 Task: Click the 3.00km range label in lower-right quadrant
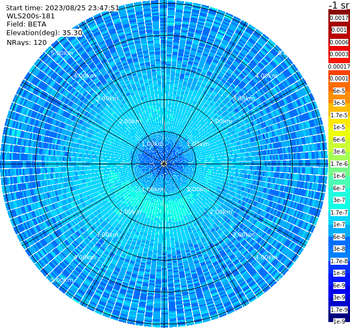tap(243, 235)
